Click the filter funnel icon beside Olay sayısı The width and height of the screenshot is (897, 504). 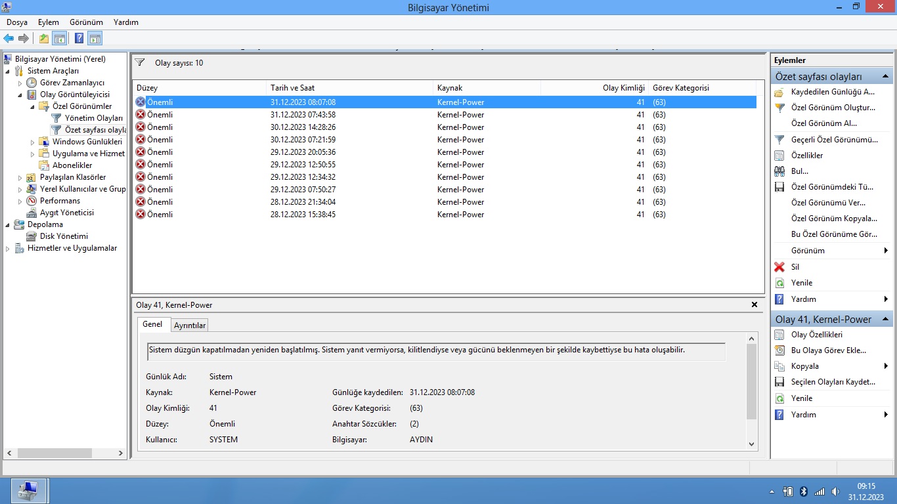point(140,62)
